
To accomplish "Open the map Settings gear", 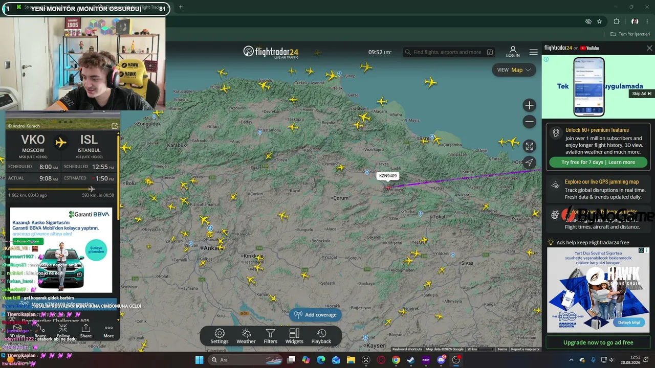I will click(x=220, y=336).
